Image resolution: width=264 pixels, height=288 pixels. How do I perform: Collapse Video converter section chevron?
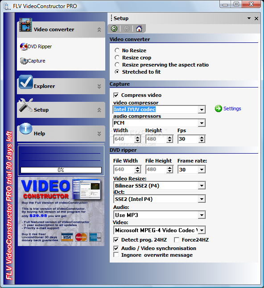click(x=99, y=29)
